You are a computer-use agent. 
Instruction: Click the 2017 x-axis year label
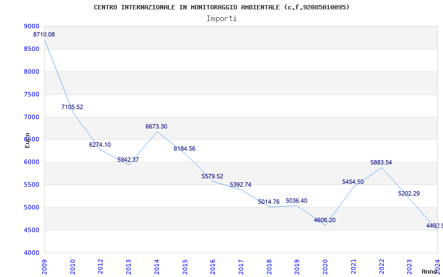pyautogui.click(x=241, y=267)
